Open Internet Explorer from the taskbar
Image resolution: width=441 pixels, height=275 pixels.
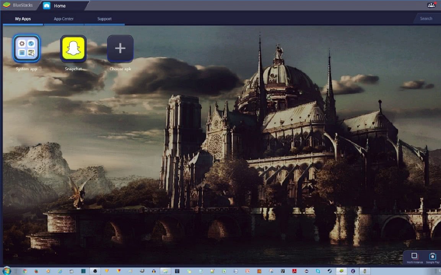(60, 271)
